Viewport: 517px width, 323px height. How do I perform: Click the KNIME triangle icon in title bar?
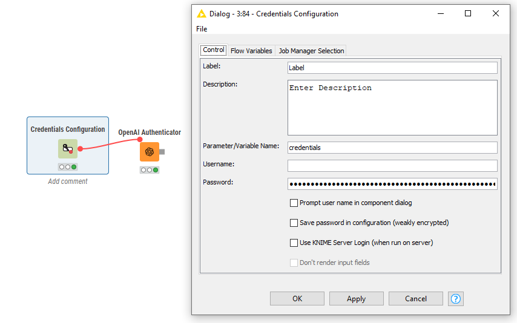coord(202,14)
